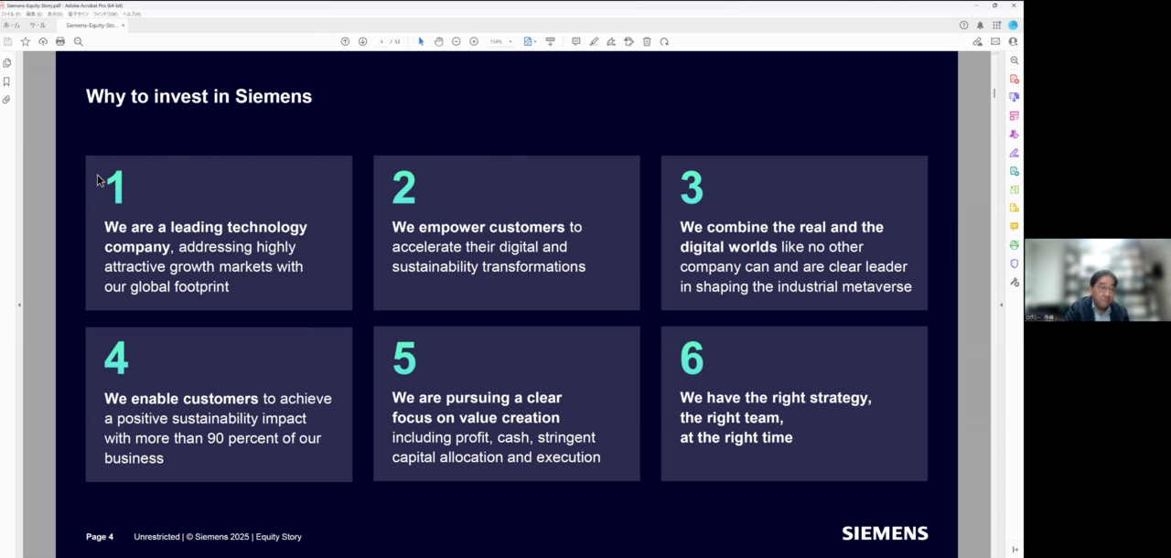
Task: Open the Help question mark icon
Action: 963,25
